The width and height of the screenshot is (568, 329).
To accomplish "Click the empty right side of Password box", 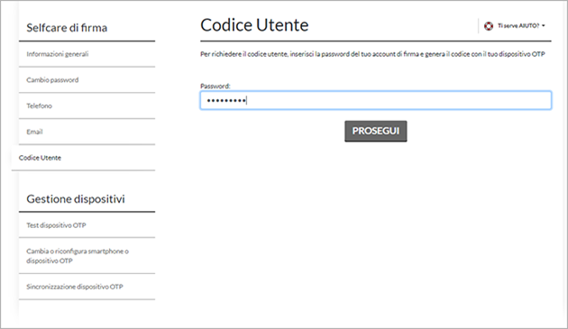I will point(435,100).
